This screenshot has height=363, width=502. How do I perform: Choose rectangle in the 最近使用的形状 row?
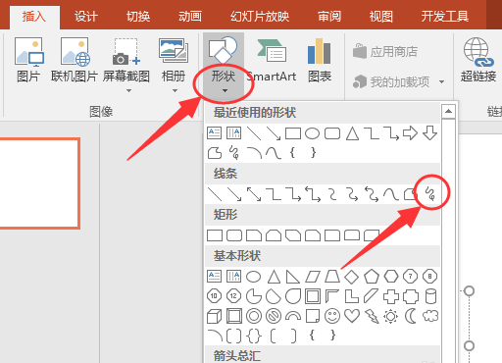[x=293, y=133]
